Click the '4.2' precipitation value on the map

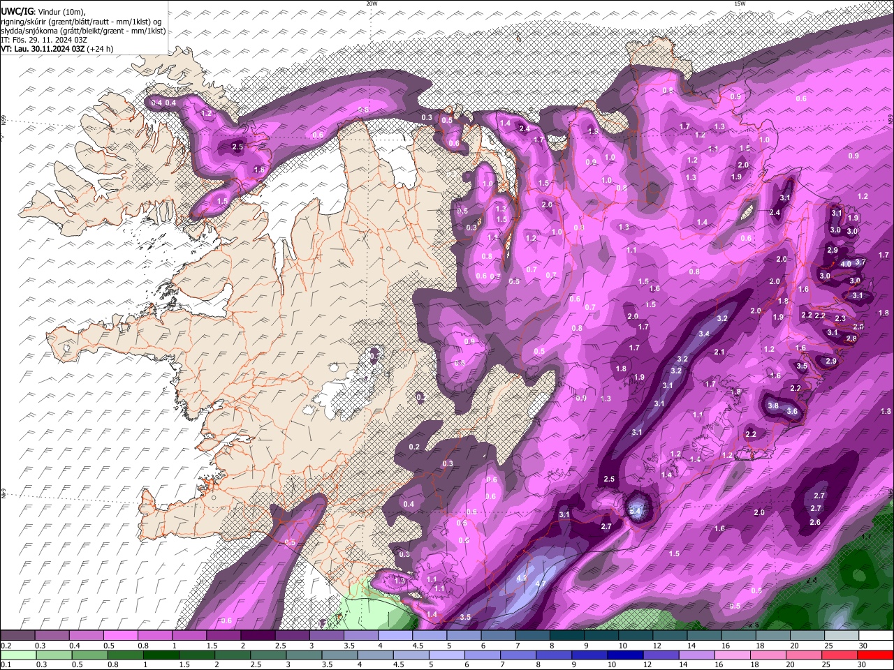(522, 578)
